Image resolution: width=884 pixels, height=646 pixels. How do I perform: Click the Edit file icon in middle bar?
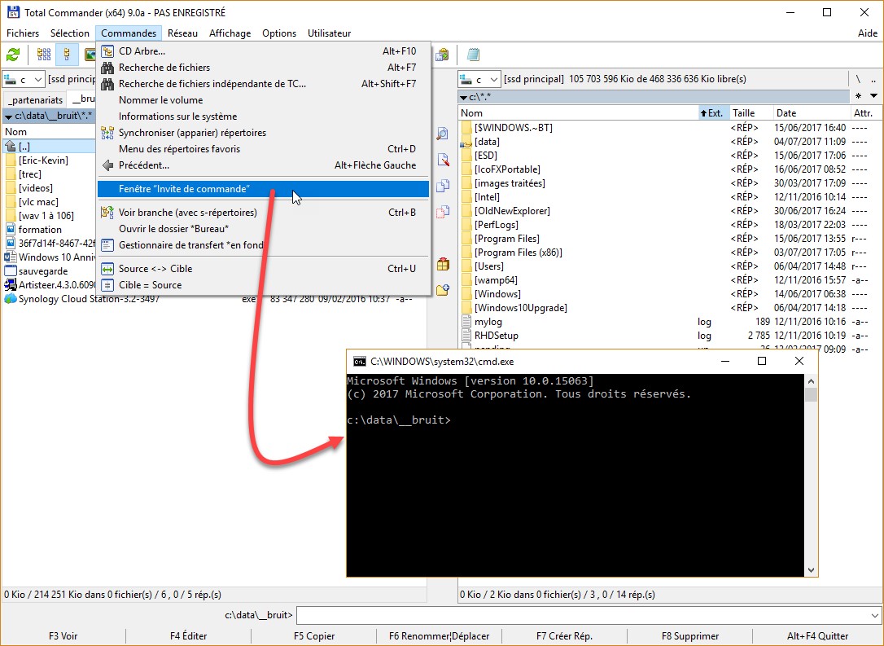pos(443,160)
